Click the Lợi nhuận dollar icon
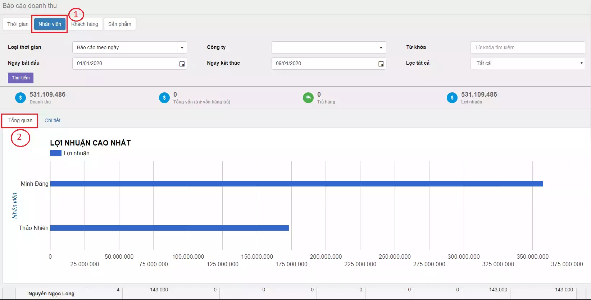The image size is (591, 300). (452, 98)
